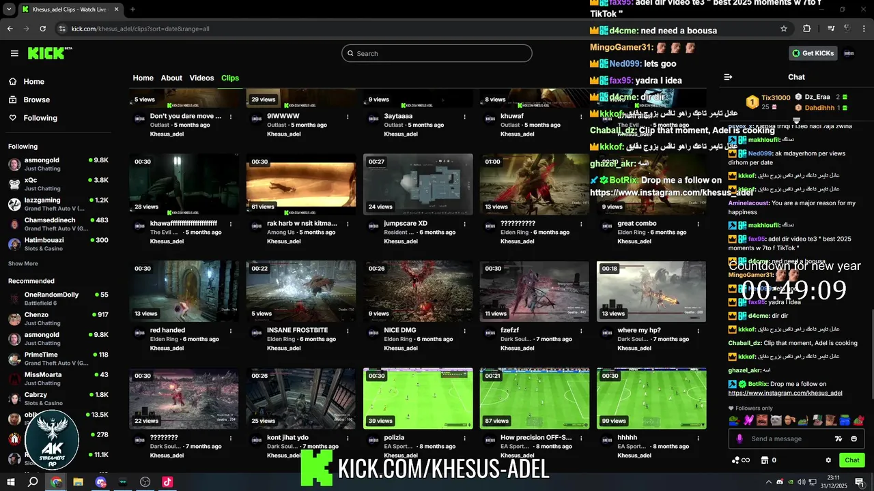Open options menu for clip 'jumpscare XD'
Screen dimensions: 874x491
coord(464,224)
